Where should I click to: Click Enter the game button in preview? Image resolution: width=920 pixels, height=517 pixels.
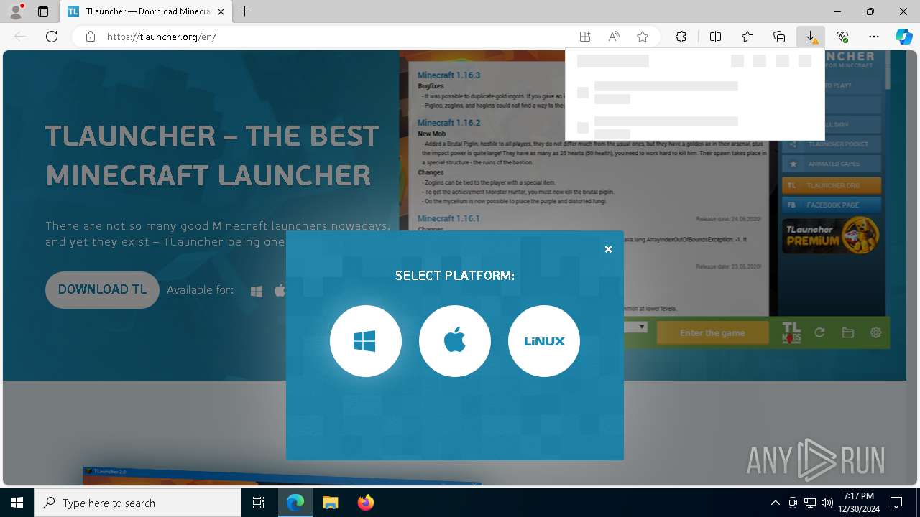pos(712,332)
